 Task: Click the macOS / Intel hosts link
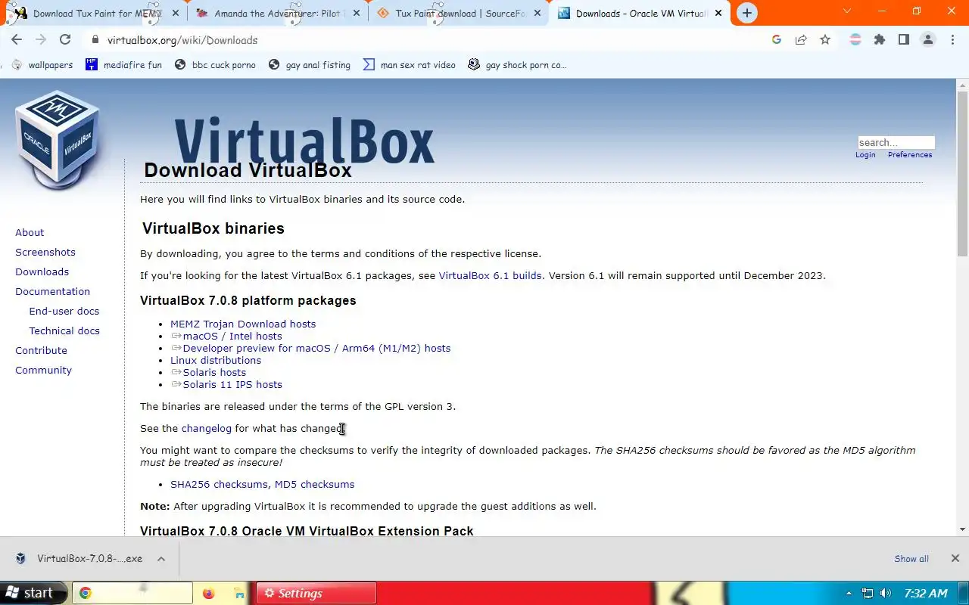click(x=232, y=336)
